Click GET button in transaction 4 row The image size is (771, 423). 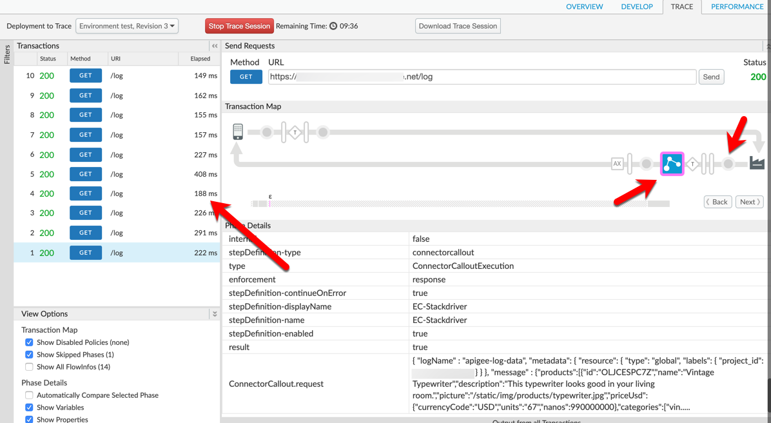pyautogui.click(x=86, y=193)
